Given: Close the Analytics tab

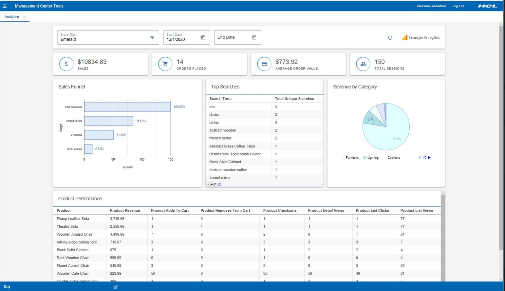Looking at the screenshot, I should pos(24,17).
